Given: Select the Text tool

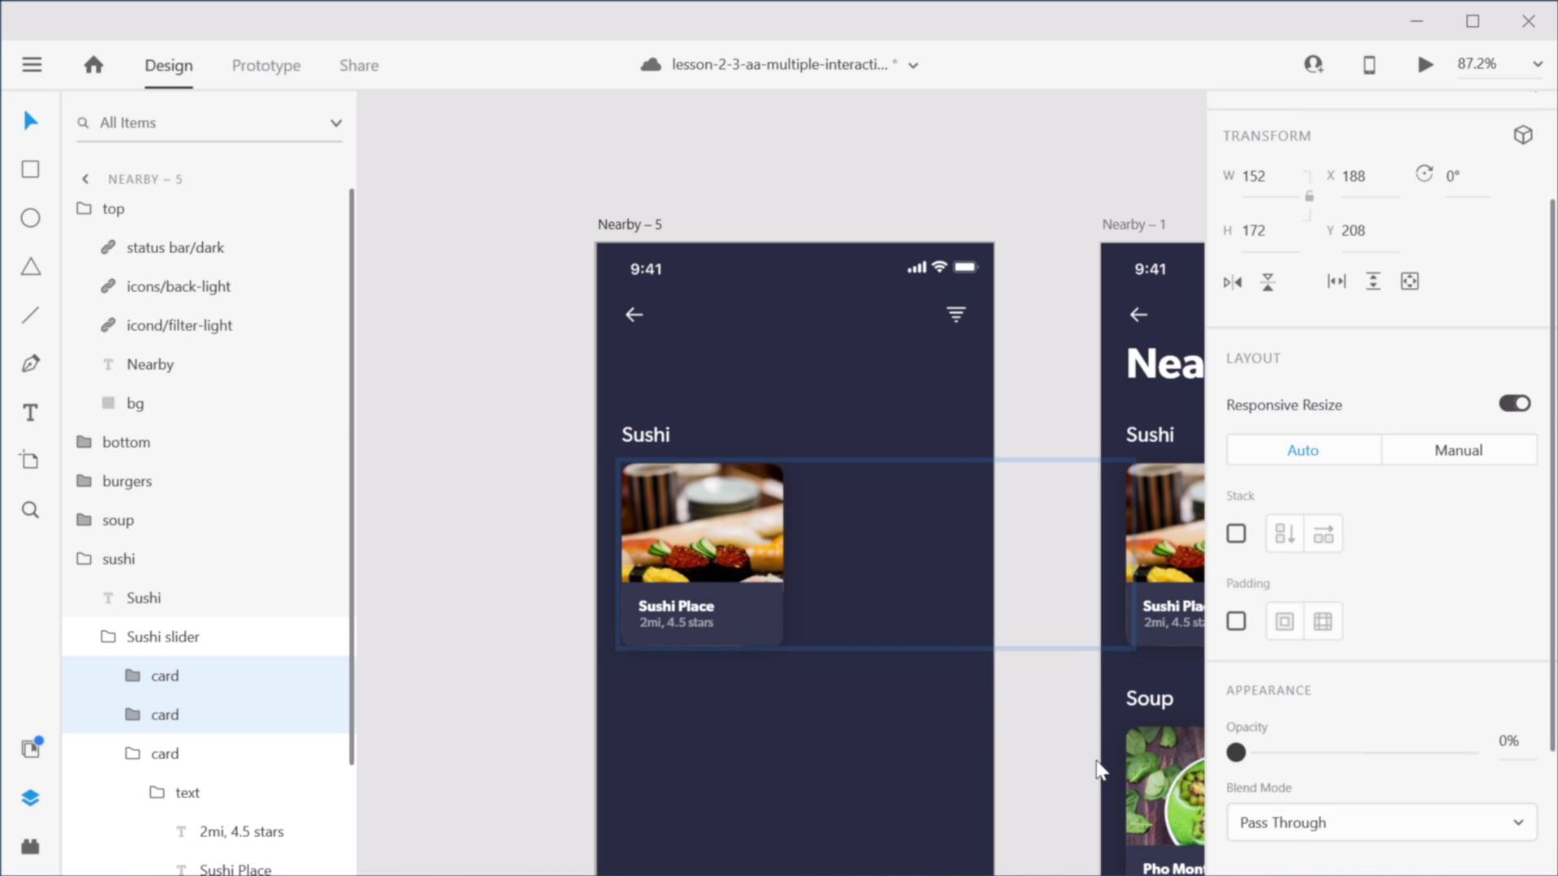Looking at the screenshot, I should (x=30, y=412).
